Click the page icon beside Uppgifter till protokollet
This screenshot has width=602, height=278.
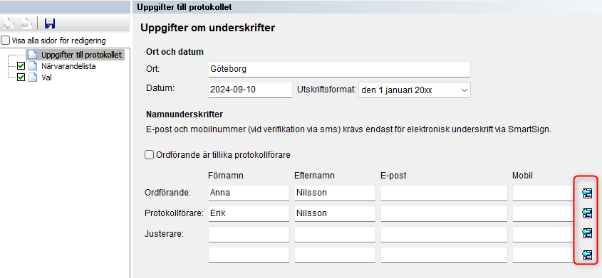point(33,55)
